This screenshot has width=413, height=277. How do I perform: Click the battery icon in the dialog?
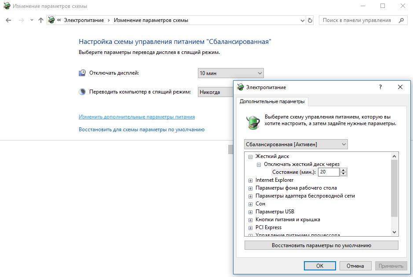click(x=253, y=122)
